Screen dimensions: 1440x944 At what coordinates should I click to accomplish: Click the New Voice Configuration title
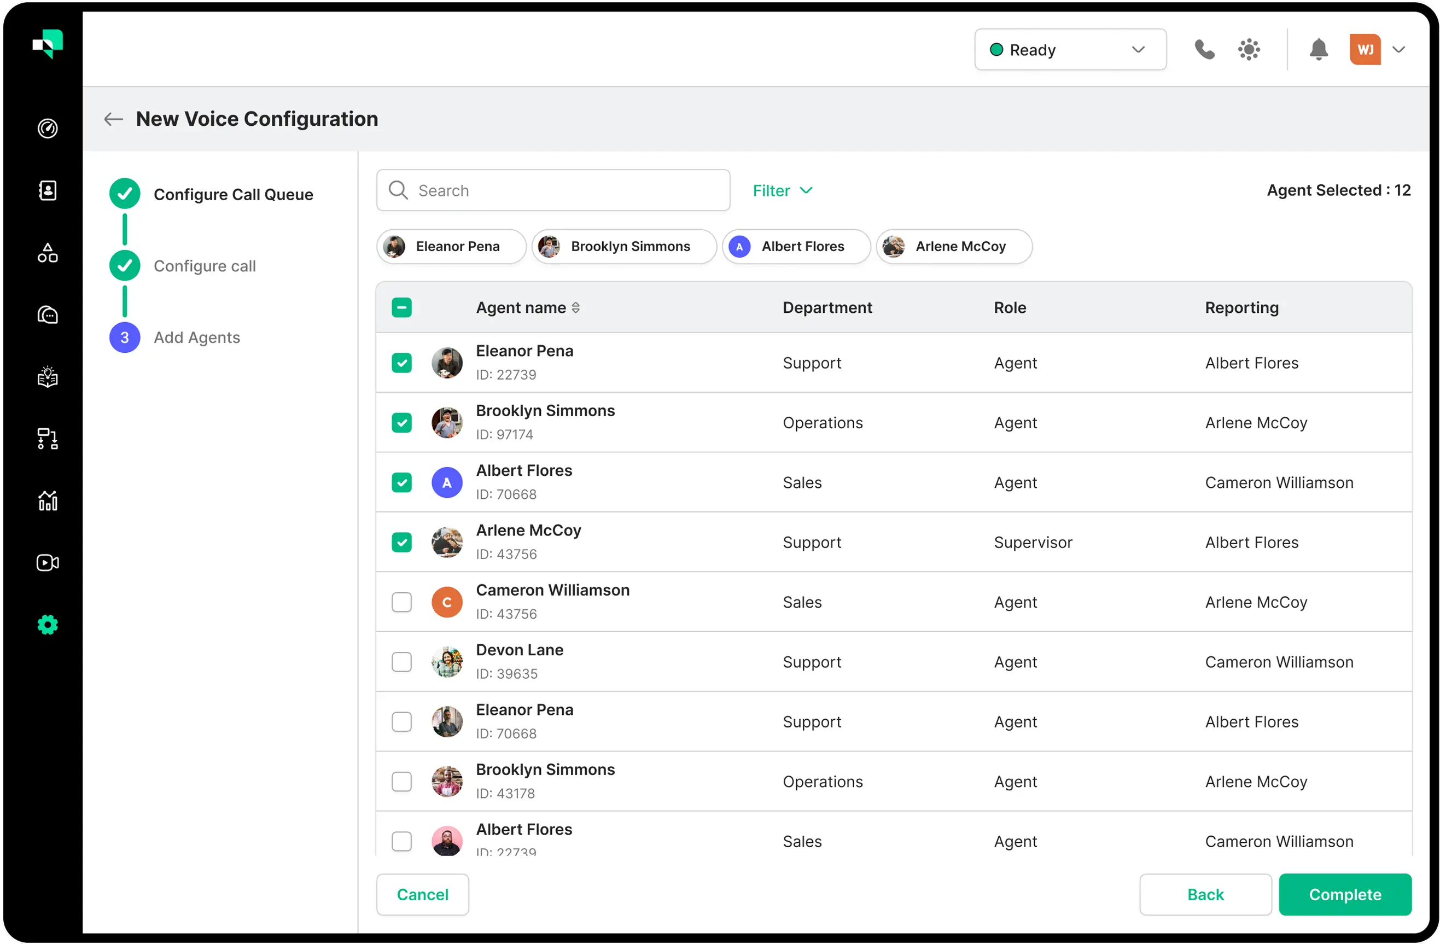(257, 119)
